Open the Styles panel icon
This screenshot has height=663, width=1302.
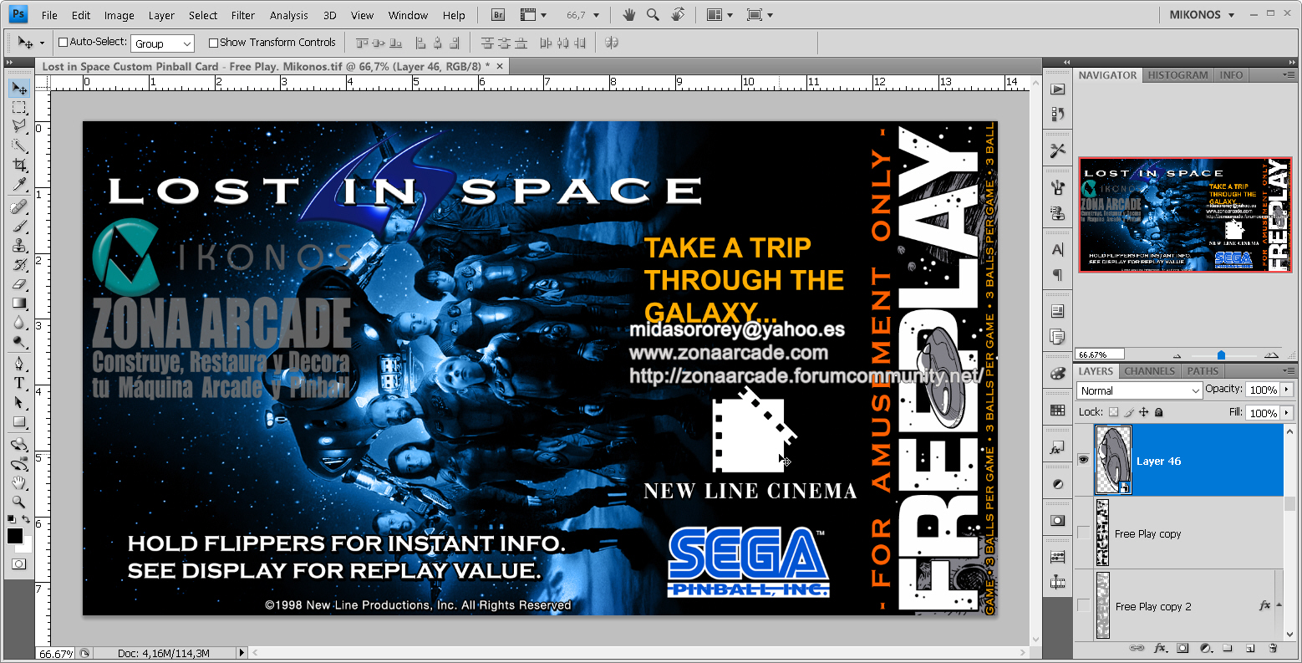1058,447
